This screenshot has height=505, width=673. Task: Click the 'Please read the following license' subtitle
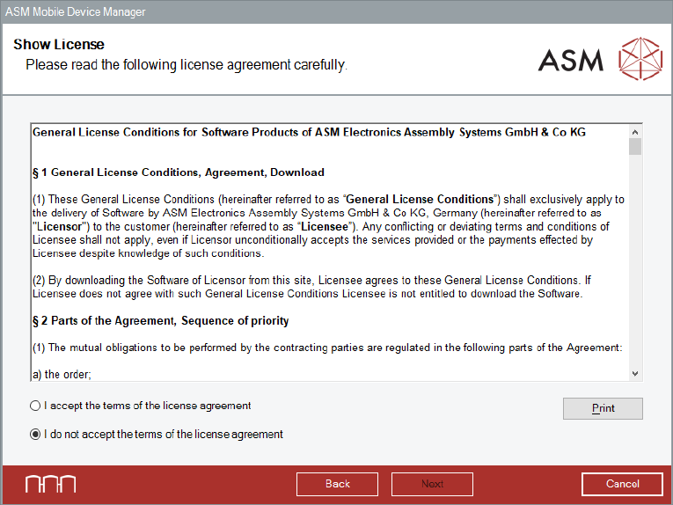[187, 65]
